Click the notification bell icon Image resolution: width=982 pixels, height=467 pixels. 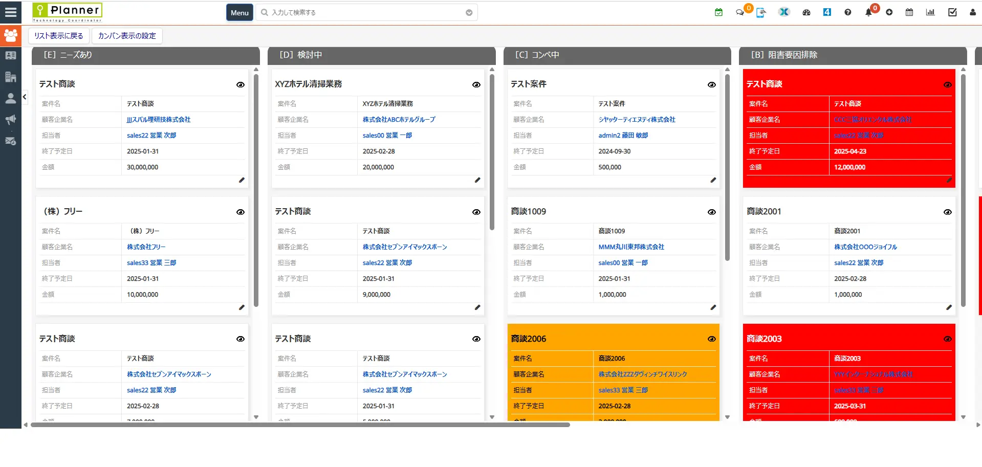coord(868,12)
